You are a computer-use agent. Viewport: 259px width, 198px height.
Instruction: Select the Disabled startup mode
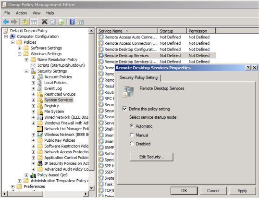(x=132, y=144)
